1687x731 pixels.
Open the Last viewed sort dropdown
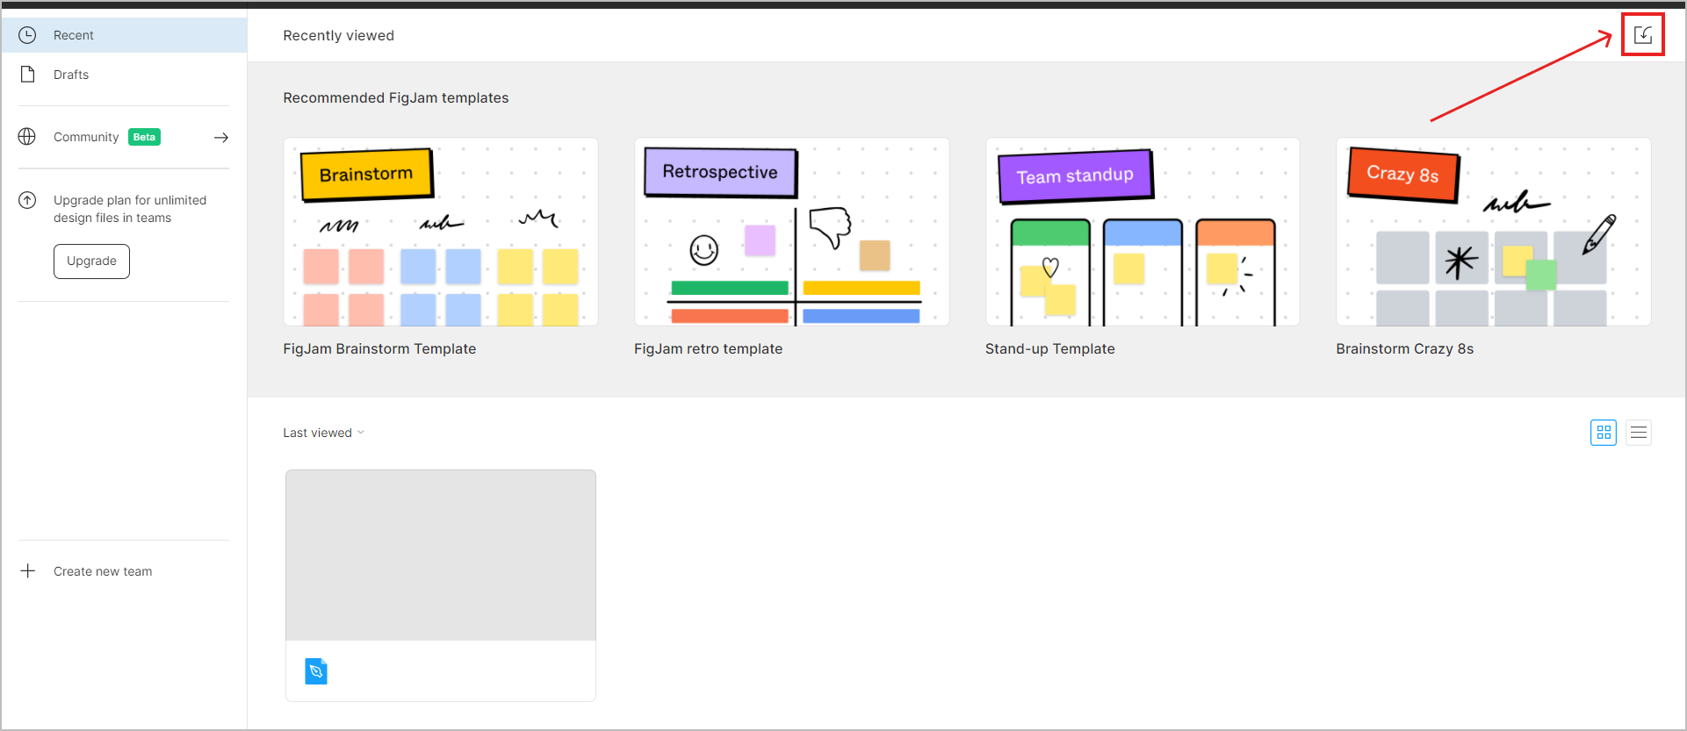323,433
